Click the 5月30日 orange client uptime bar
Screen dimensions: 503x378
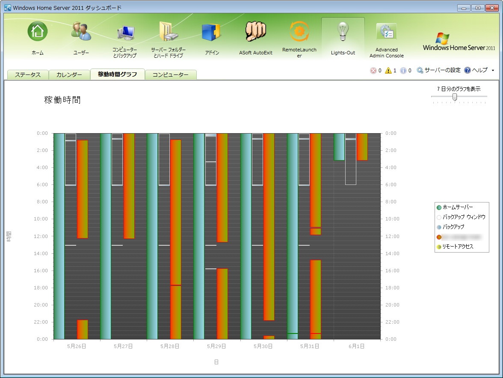[269, 227]
